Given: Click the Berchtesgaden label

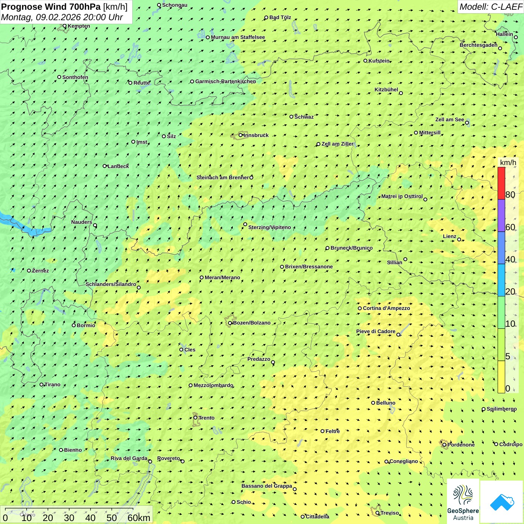Looking at the screenshot, I should [x=479, y=45].
